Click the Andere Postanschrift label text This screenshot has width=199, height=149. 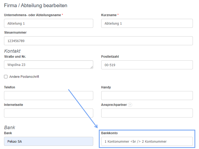tap(24, 77)
